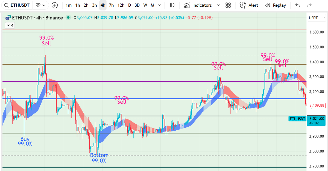Screen dimensions: 328x171
Task: Click the diamond premium icon dropdown
Action: [40, 5]
